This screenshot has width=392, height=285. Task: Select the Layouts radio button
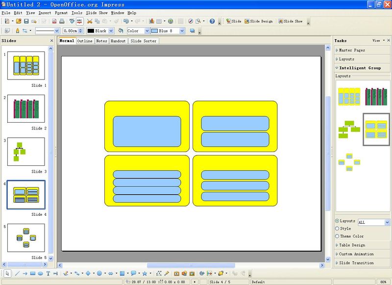point(337,221)
